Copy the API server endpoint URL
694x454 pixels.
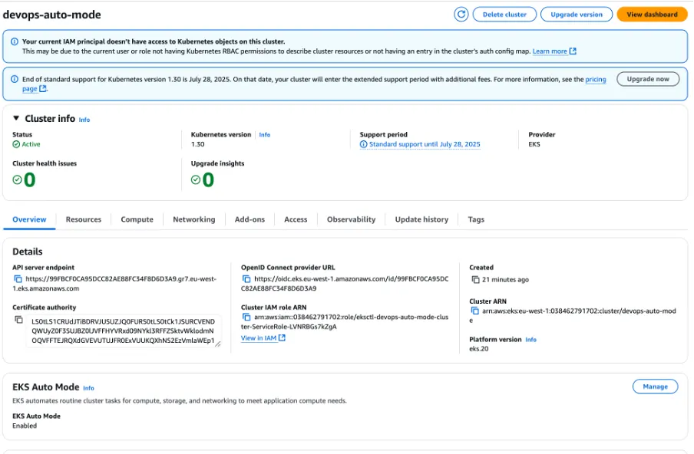(18, 279)
